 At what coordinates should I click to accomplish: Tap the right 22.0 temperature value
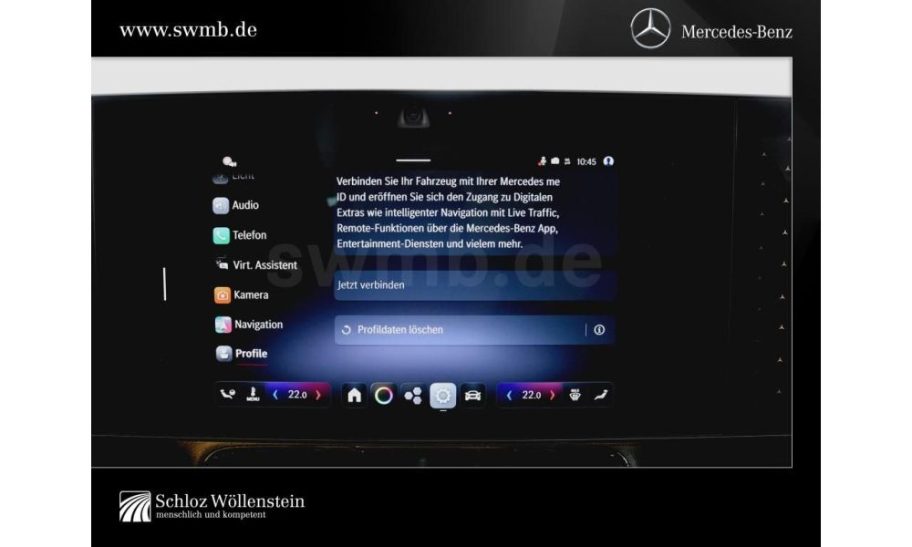tap(531, 396)
